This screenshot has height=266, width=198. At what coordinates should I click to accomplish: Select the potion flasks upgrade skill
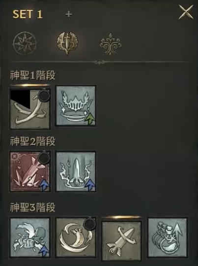pos(168,237)
